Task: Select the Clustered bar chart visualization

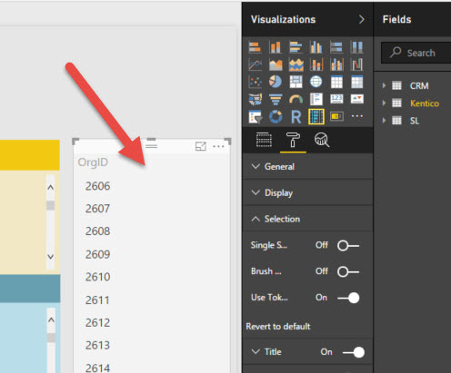Action: coord(296,47)
